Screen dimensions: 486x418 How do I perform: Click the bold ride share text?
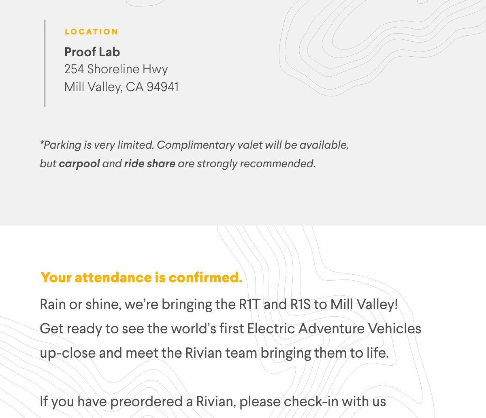(x=150, y=164)
